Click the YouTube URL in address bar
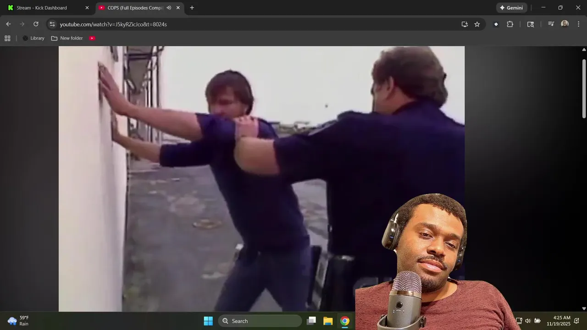 (x=113, y=24)
